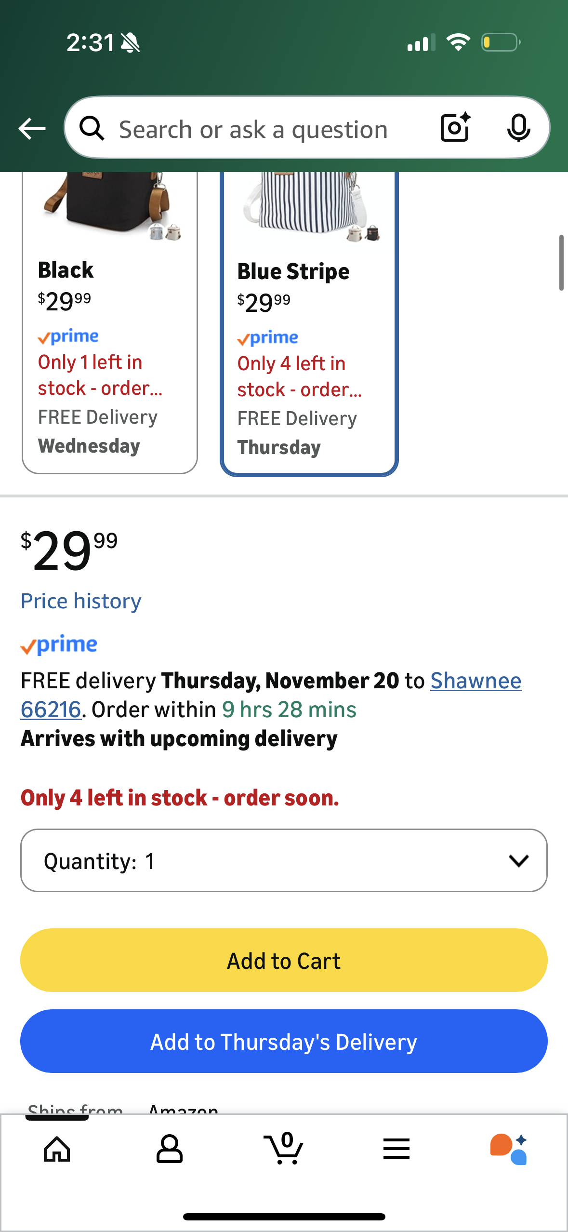Open the shopping cart
Screen dimensions: 568x1232
[x=283, y=1149]
